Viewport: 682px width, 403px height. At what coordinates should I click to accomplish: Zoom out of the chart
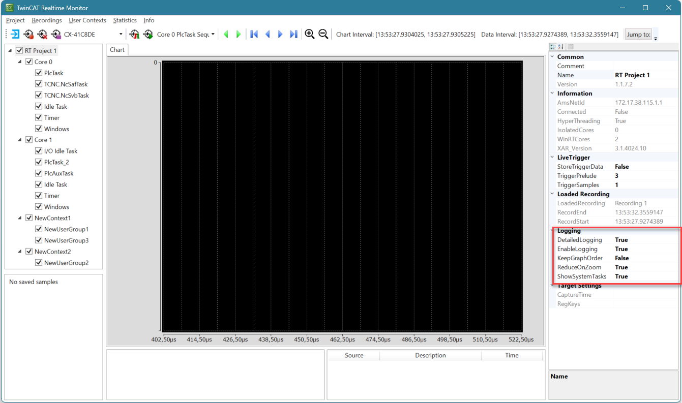tap(323, 35)
